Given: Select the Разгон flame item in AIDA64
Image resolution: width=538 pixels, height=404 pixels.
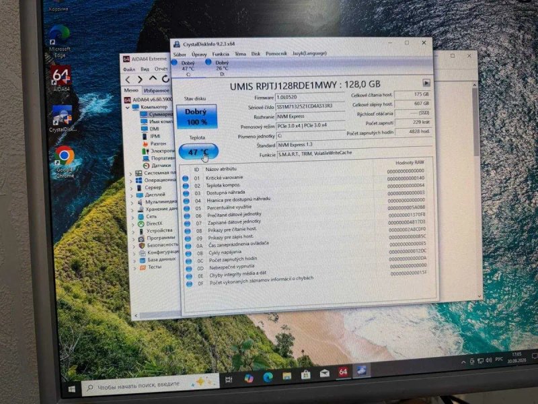Looking at the screenshot, I should pos(155,143).
